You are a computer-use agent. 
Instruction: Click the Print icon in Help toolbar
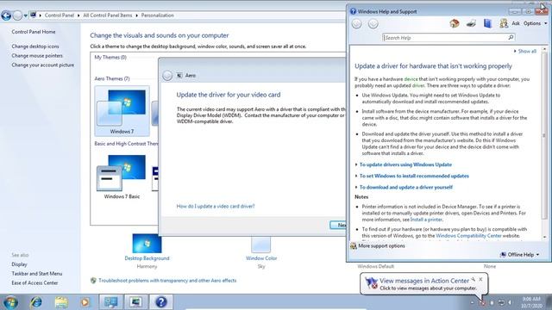(471, 23)
